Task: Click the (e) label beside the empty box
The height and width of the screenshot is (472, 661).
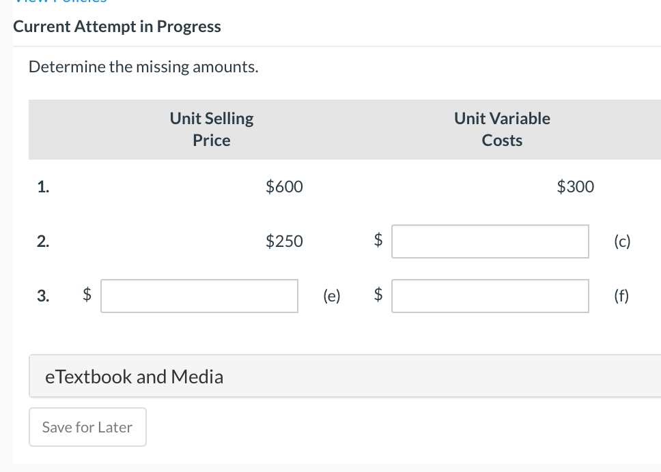Action: point(330,295)
